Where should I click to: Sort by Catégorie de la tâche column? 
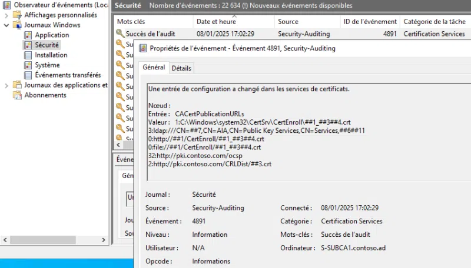pos(435,22)
